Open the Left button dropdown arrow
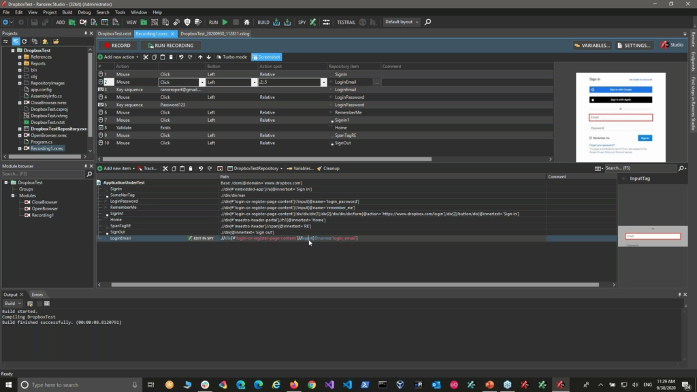This screenshot has width=697, height=392. 255,82
